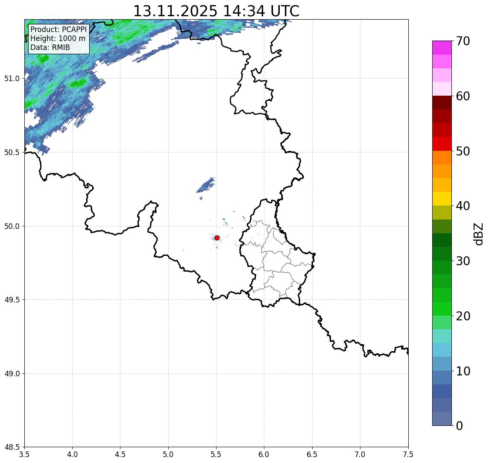Click the latitude label 51.0
Screen dimensions: 489x463
pos(12,79)
